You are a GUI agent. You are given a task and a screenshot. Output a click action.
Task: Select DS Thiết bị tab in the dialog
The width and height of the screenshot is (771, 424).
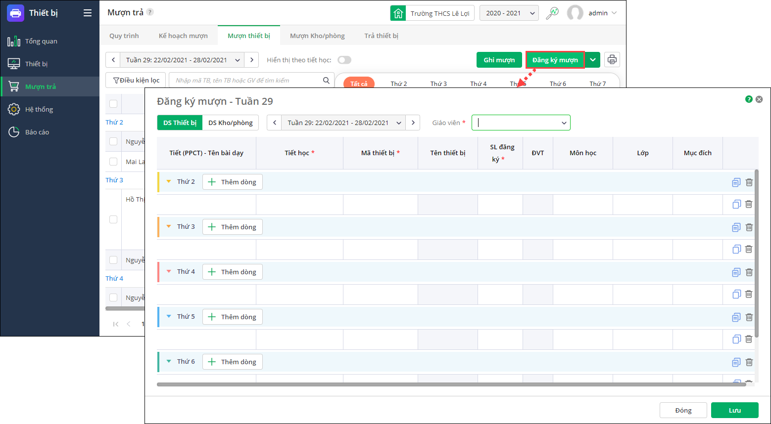click(180, 123)
